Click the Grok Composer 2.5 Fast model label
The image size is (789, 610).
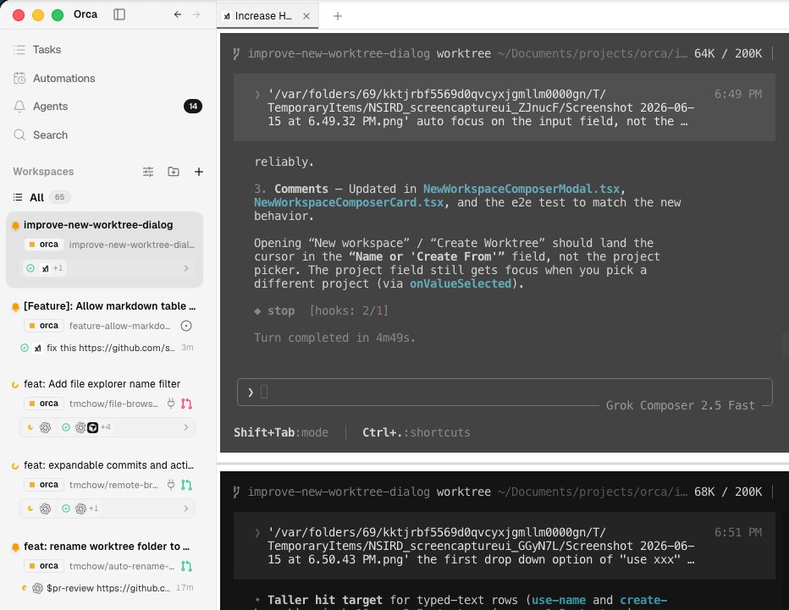681,405
